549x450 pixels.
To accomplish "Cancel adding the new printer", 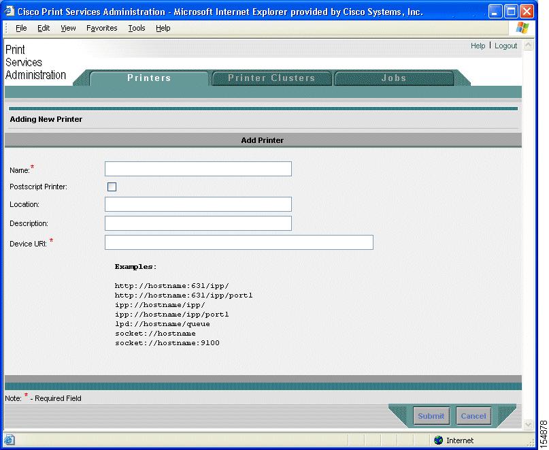I will coord(473,416).
